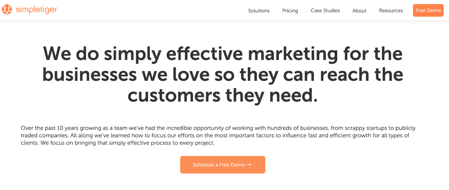The height and width of the screenshot is (190, 449).
Task: Click the arrow in the Schedule button
Action: coord(249,165)
